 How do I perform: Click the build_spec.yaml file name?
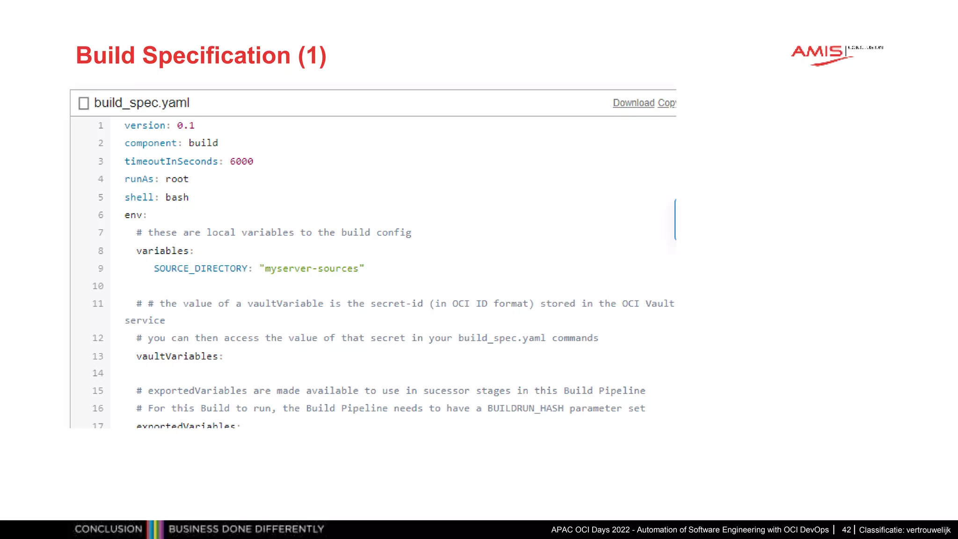(x=142, y=103)
